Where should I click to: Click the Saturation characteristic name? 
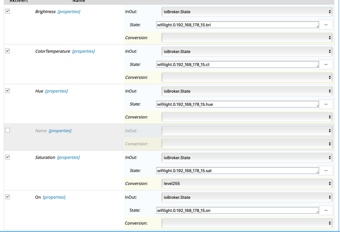point(45,157)
